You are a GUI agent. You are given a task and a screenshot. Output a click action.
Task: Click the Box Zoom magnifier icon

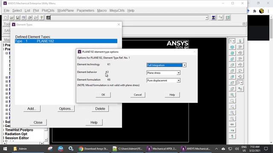[x=232, y=101]
